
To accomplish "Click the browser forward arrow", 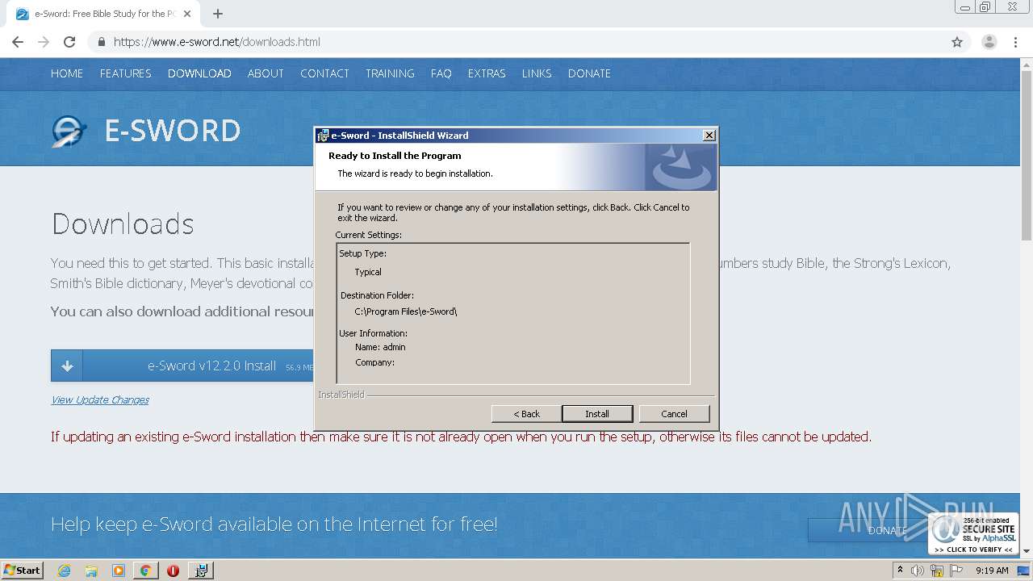I will 44,42.
